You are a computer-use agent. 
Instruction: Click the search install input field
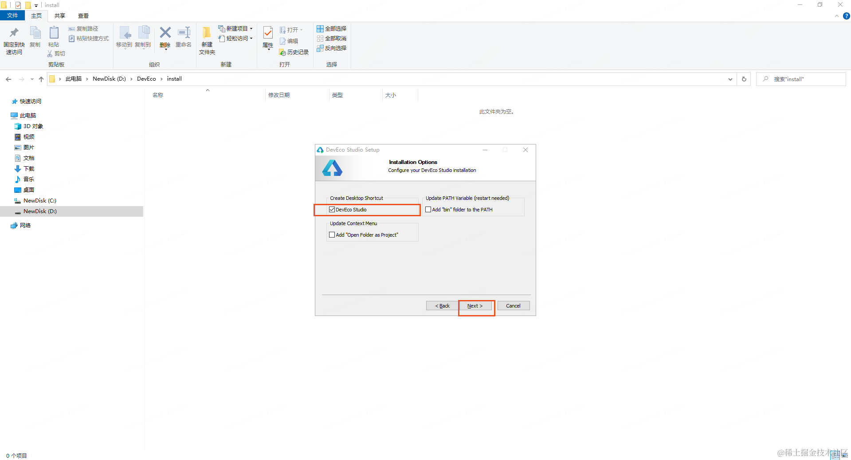[801, 79]
